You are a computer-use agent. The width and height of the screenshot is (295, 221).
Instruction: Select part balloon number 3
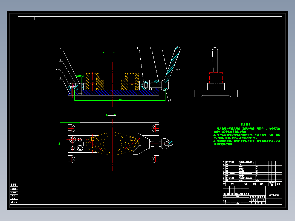point(60,60)
